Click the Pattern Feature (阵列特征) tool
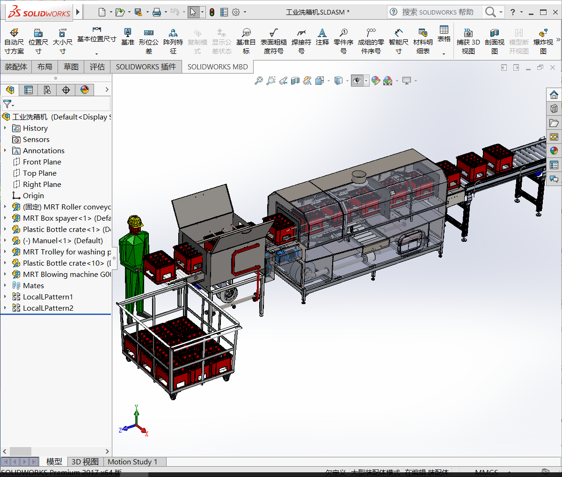The height and width of the screenshot is (477, 562). (x=173, y=41)
